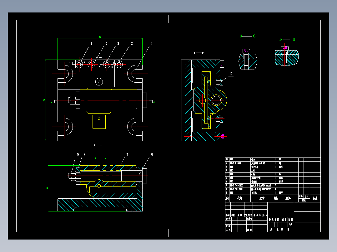
Task: Click the 名称 column header in the parts list
Action: (262, 199)
